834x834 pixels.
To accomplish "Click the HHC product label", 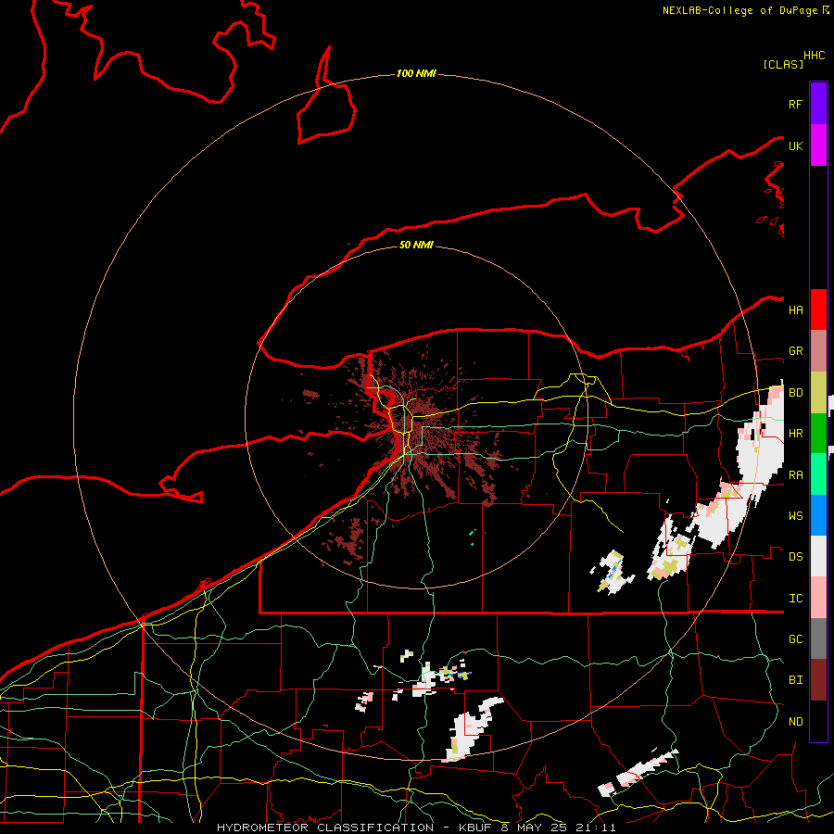I will (x=814, y=56).
